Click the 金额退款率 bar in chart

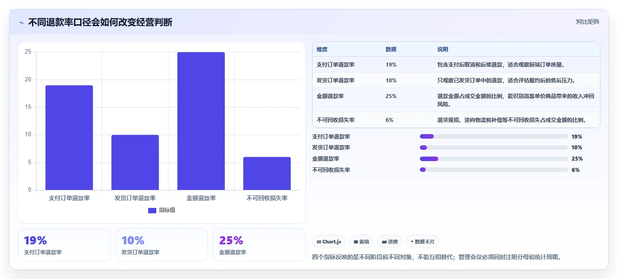tap(201, 121)
